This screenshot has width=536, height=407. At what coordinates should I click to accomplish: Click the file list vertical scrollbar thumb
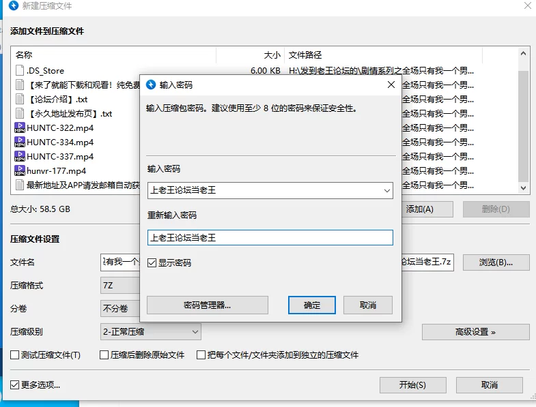523,126
